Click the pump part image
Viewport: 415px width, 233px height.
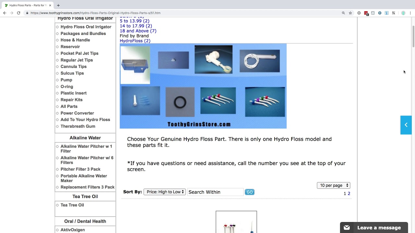coord(213,59)
